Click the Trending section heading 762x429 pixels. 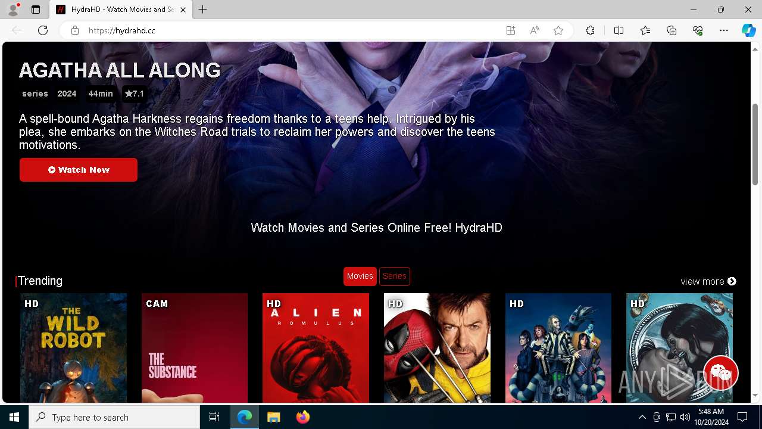coord(40,281)
